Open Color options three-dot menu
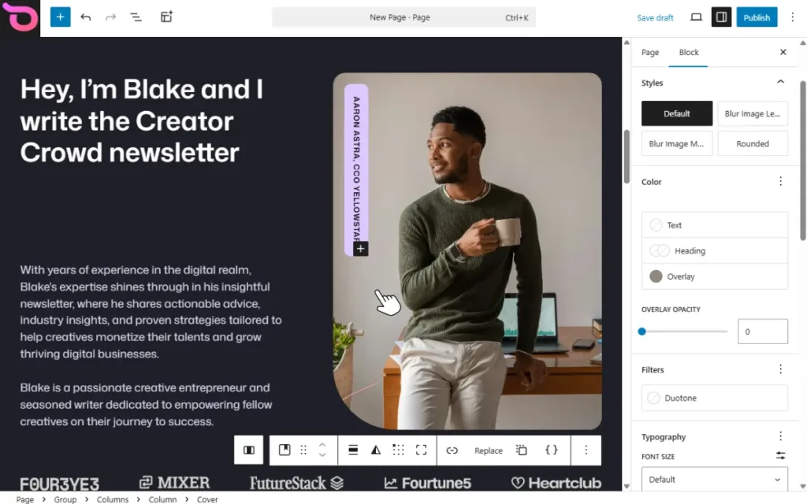807x504 pixels. coord(780,182)
